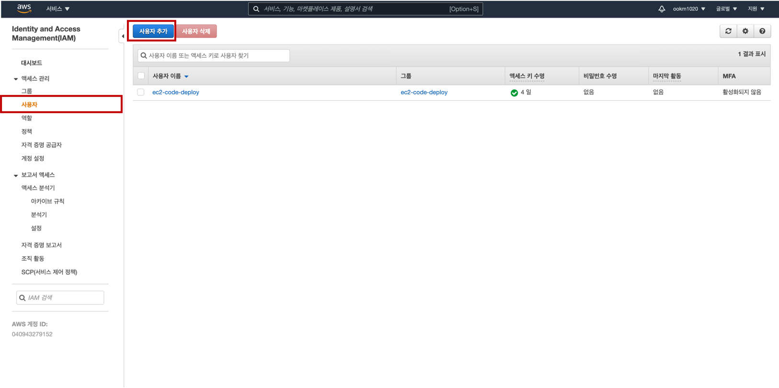Click the 비밀번호 수명 column header
This screenshot has width=779, height=388.
600,76
